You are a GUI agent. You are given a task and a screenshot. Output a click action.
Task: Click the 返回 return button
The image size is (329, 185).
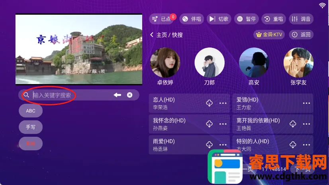301,35
